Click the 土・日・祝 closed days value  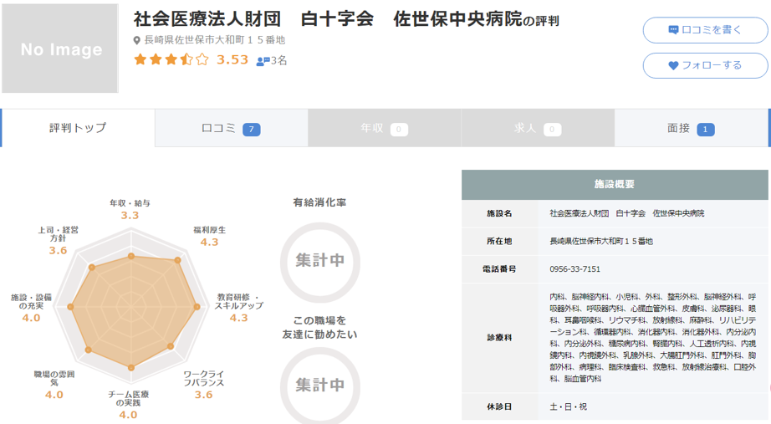pyautogui.click(x=568, y=406)
